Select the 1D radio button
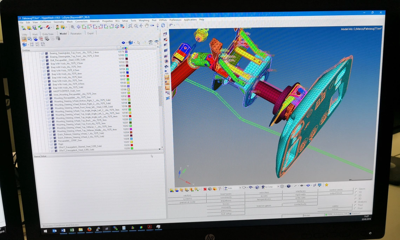This screenshot has height=240, width=400. [356, 192]
